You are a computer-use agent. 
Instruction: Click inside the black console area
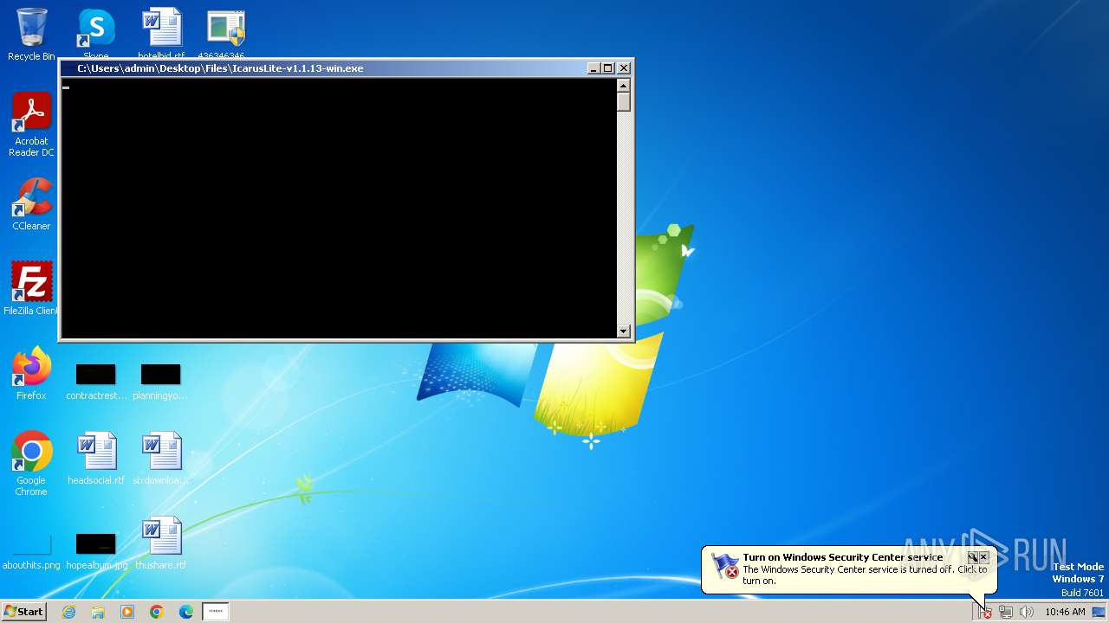click(x=339, y=208)
